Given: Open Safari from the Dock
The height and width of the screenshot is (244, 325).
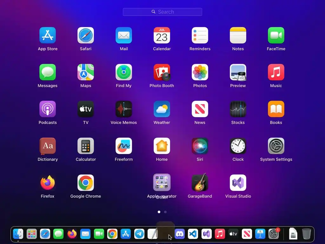Looking at the screenshot, I should click(x=45, y=234).
